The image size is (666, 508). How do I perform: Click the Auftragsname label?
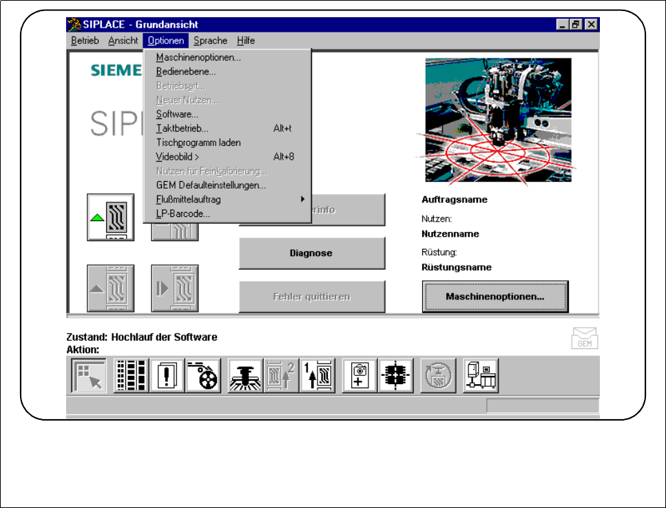coord(454,200)
